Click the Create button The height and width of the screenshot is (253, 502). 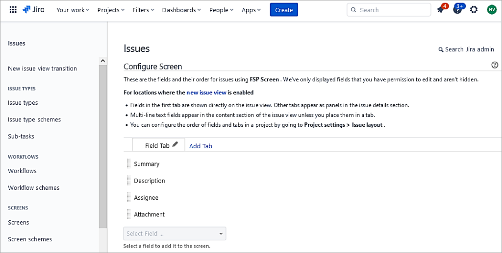tap(284, 10)
